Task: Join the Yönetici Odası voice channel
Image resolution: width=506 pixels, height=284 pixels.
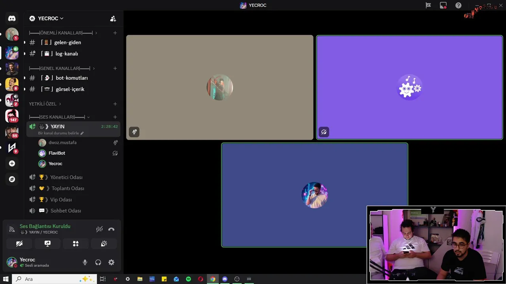Action: click(74, 177)
